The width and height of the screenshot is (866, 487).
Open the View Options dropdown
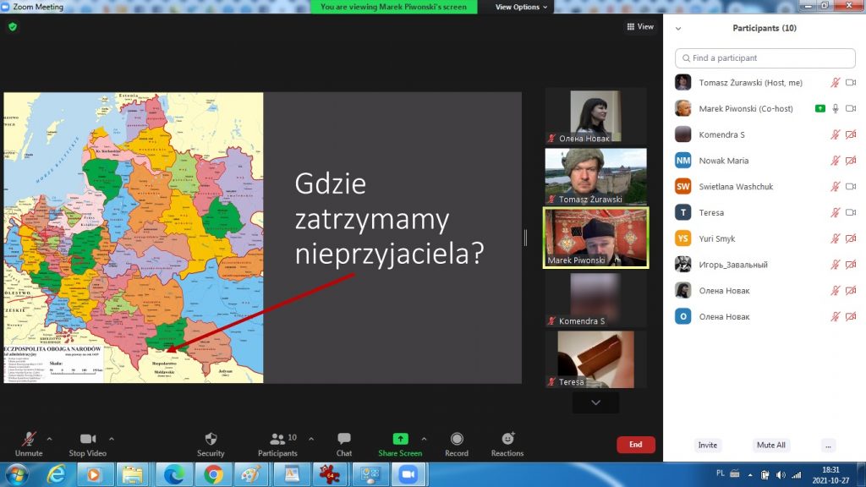point(521,7)
